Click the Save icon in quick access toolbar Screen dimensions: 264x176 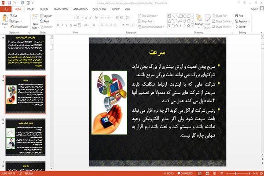click(x=9, y=3)
